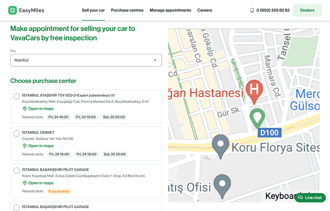Screen dimensions: 330x211
Task: Click the Live chat bubble icon
Action: (x=300, y=197)
